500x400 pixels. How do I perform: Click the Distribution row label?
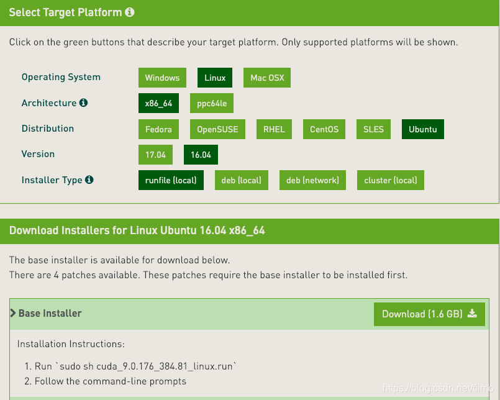click(48, 129)
